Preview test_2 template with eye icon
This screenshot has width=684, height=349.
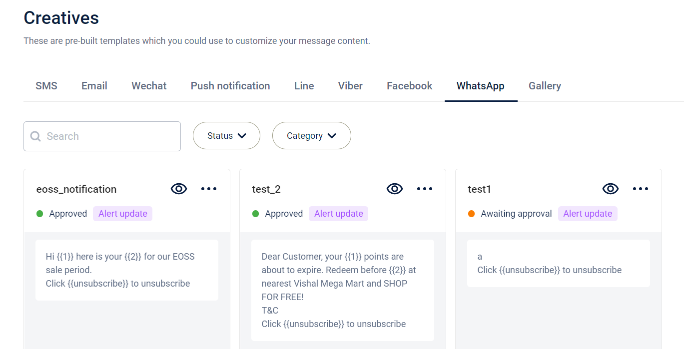(395, 189)
